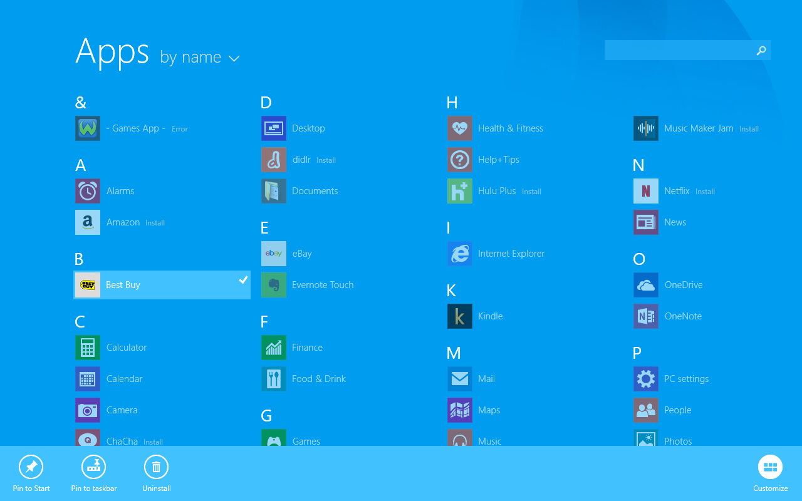Select the 'H' section letter header
Image resolution: width=802 pixels, height=501 pixels.
point(452,103)
